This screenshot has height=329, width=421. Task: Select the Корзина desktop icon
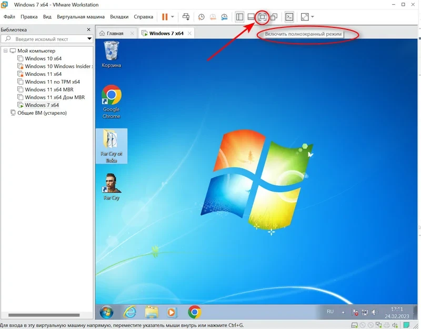(111, 55)
